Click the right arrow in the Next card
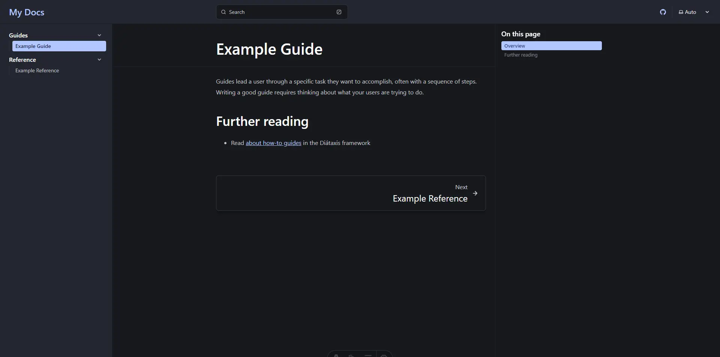This screenshot has width=720, height=357. click(x=475, y=193)
